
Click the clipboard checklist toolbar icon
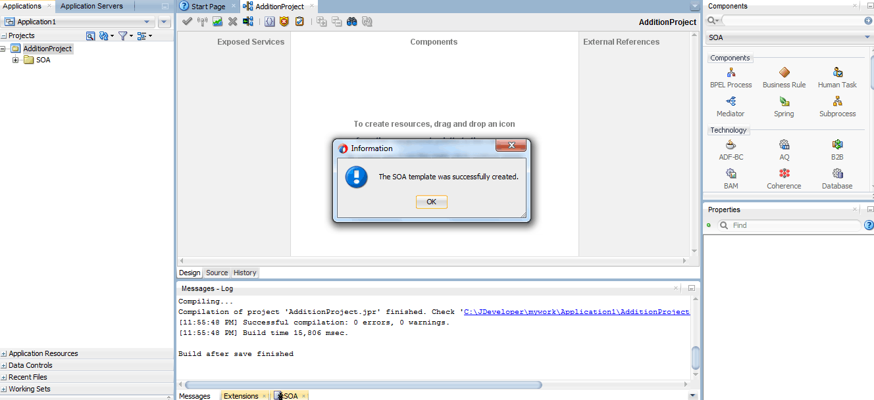click(x=299, y=22)
